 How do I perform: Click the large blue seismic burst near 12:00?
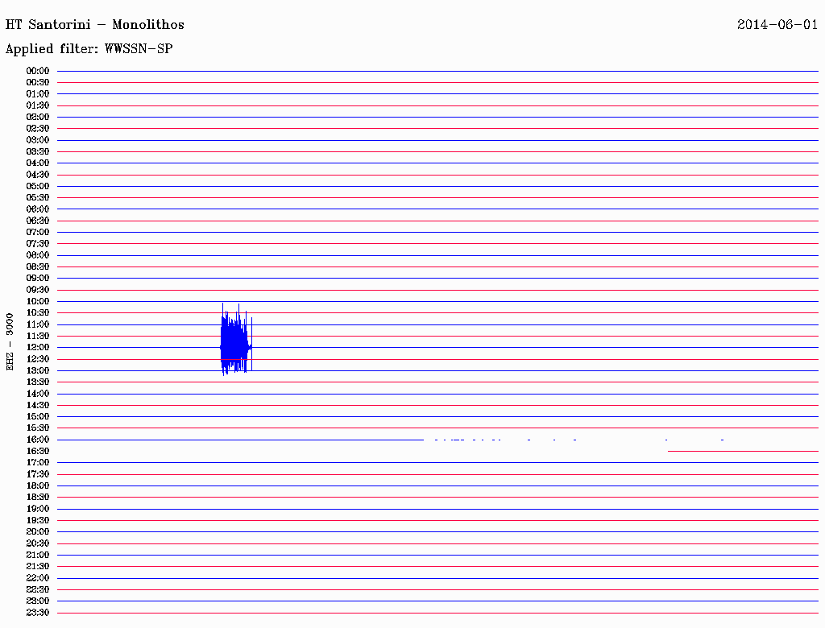[236, 339]
